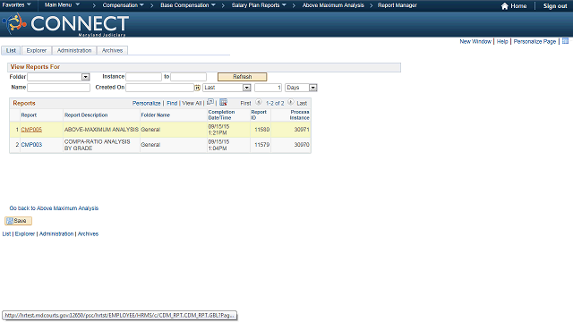Switch to the Administration tab
The width and height of the screenshot is (573, 322).
(x=74, y=50)
